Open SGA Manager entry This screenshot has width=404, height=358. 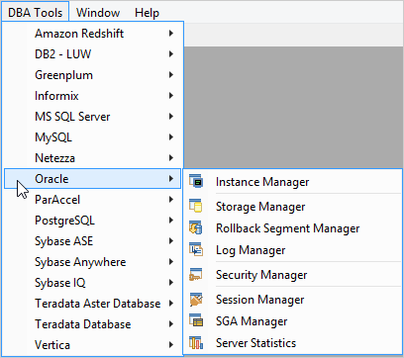(x=293, y=321)
